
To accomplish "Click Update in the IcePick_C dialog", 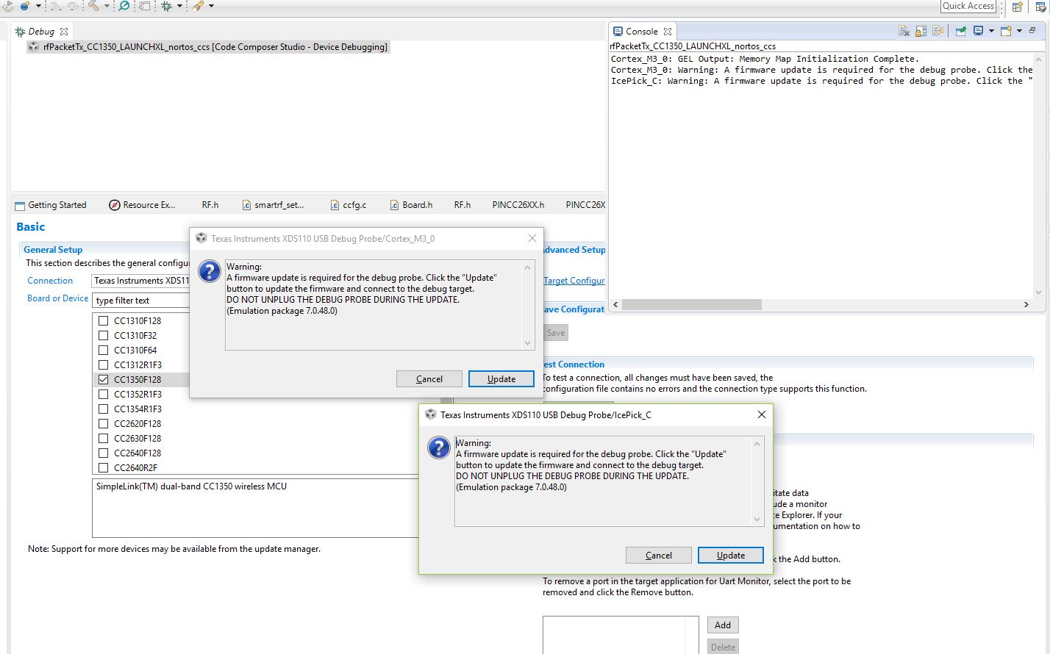I will tap(731, 556).
